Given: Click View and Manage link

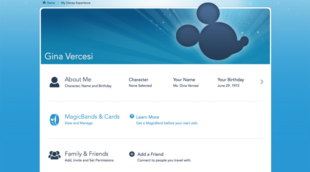Looking at the screenshot, I should [x=78, y=123].
